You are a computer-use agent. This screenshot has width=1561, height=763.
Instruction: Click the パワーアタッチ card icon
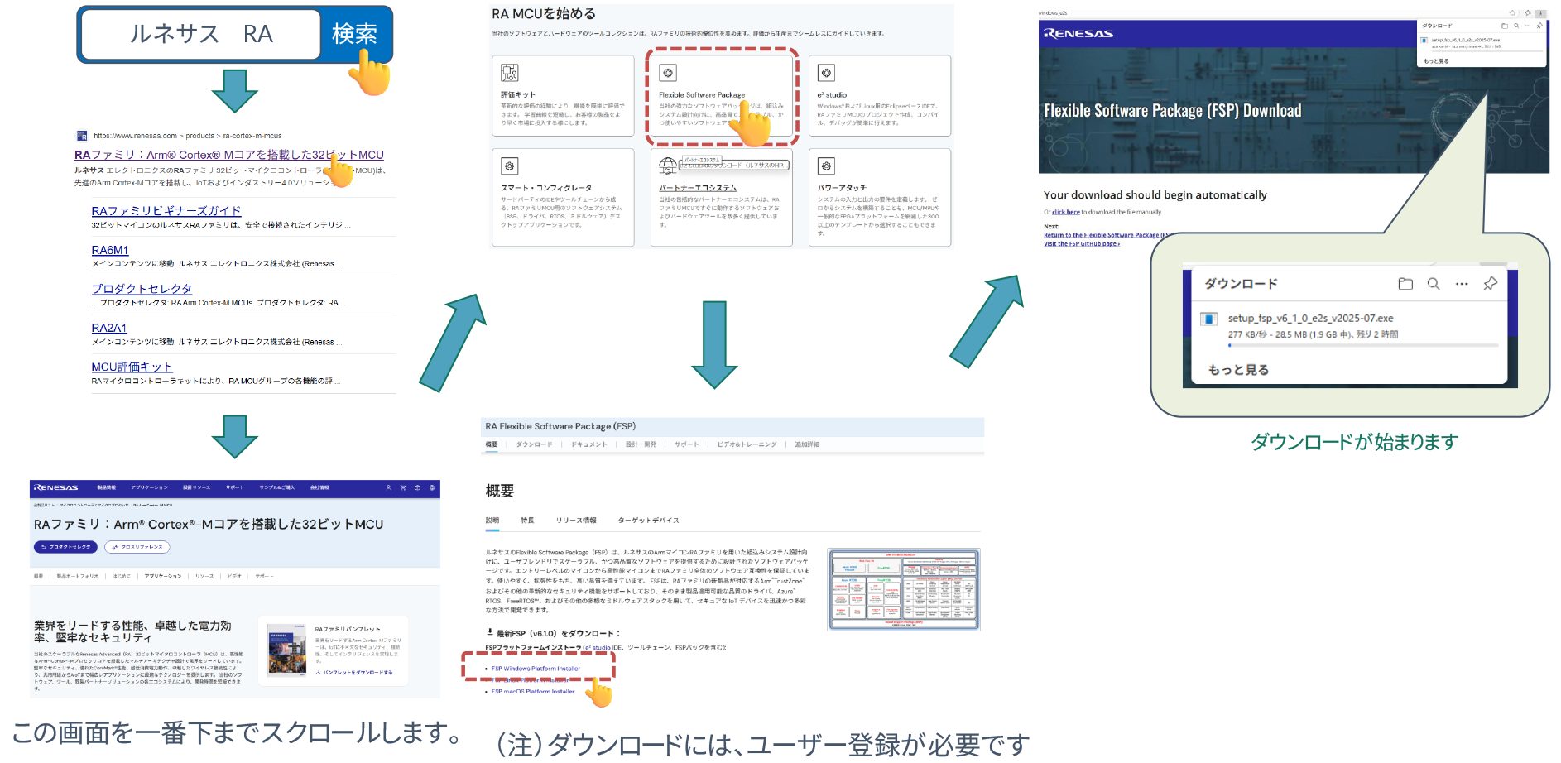click(x=826, y=166)
